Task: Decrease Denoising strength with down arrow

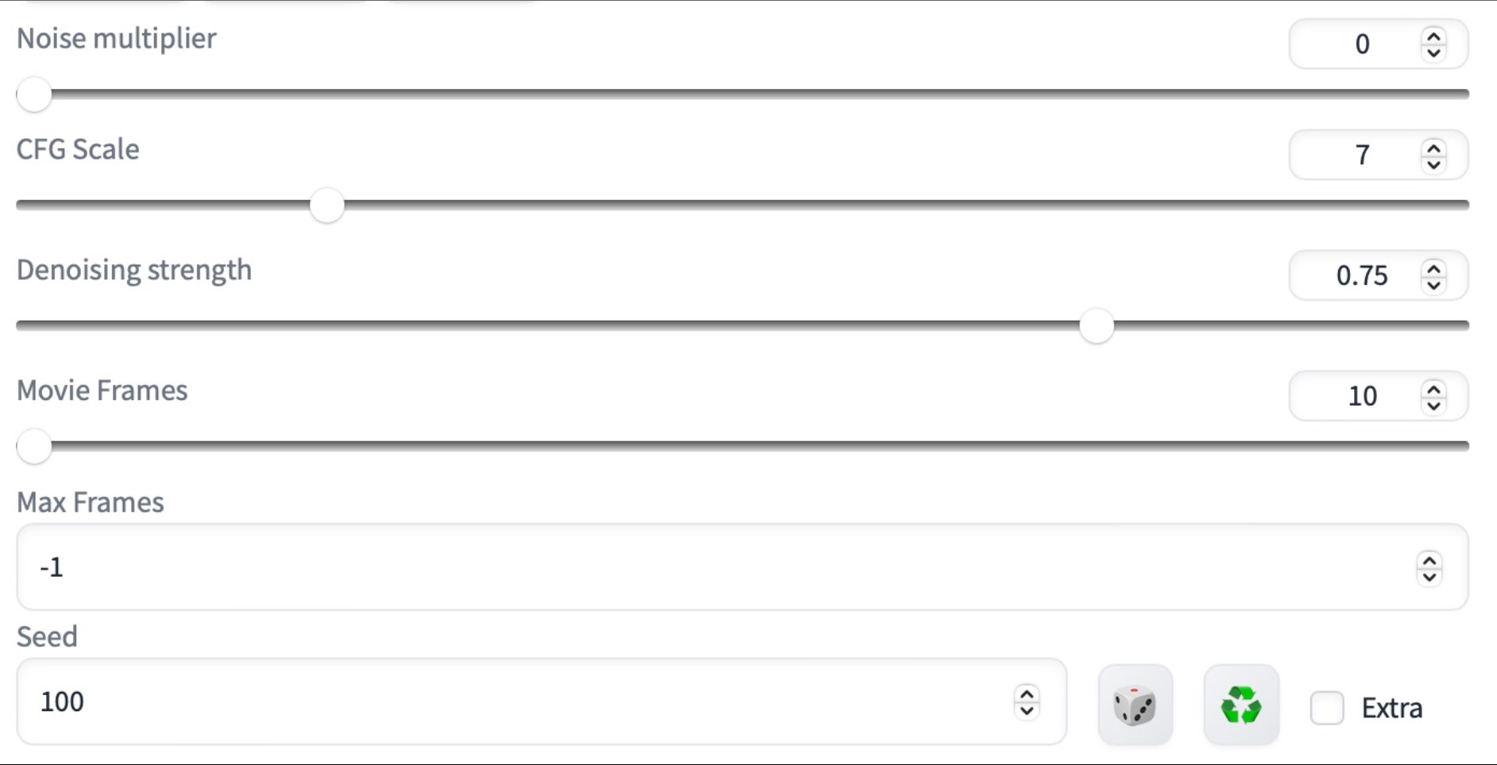Action: [1433, 284]
